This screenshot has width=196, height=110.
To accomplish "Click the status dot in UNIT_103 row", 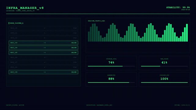I will (x=45, y=43).
